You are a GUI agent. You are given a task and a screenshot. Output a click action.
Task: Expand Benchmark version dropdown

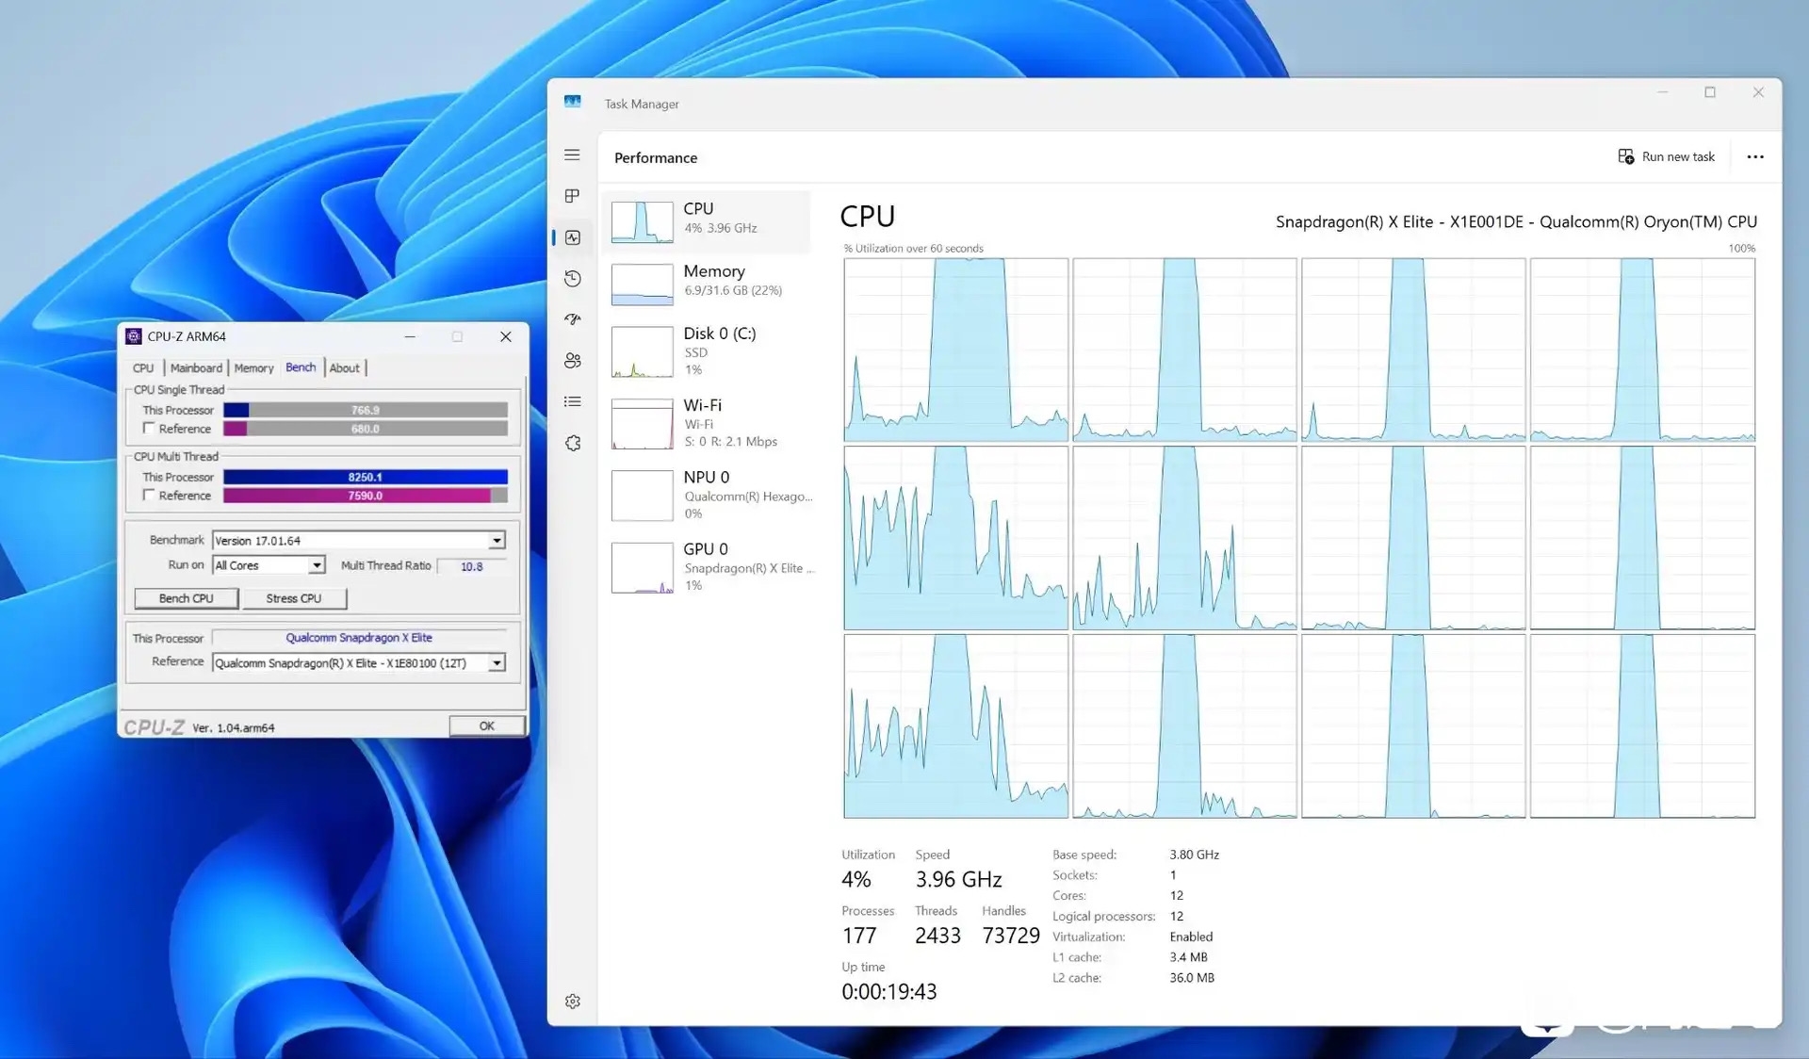click(496, 541)
